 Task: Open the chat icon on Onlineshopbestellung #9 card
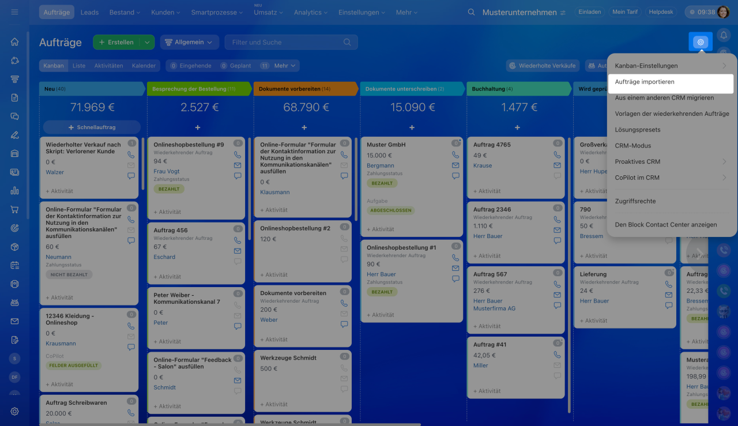pos(238,176)
